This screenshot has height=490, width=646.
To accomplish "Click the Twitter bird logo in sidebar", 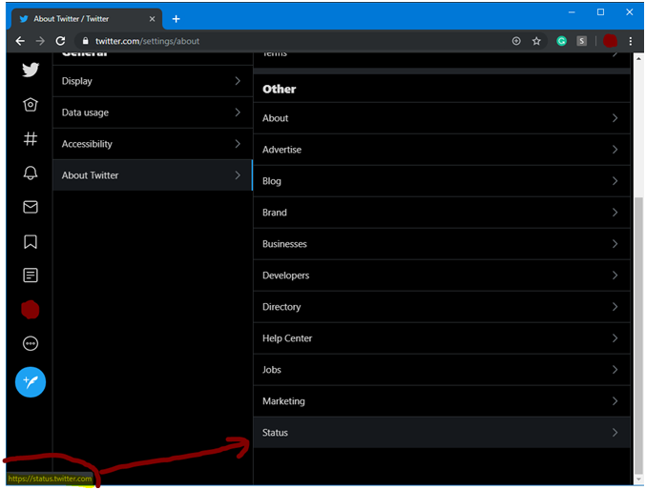I will click(x=31, y=70).
